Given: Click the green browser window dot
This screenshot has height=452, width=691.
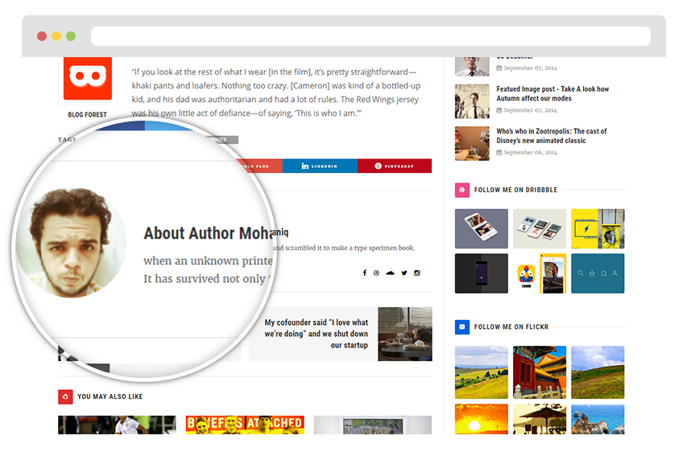Looking at the screenshot, I should [x=71, y=36].
